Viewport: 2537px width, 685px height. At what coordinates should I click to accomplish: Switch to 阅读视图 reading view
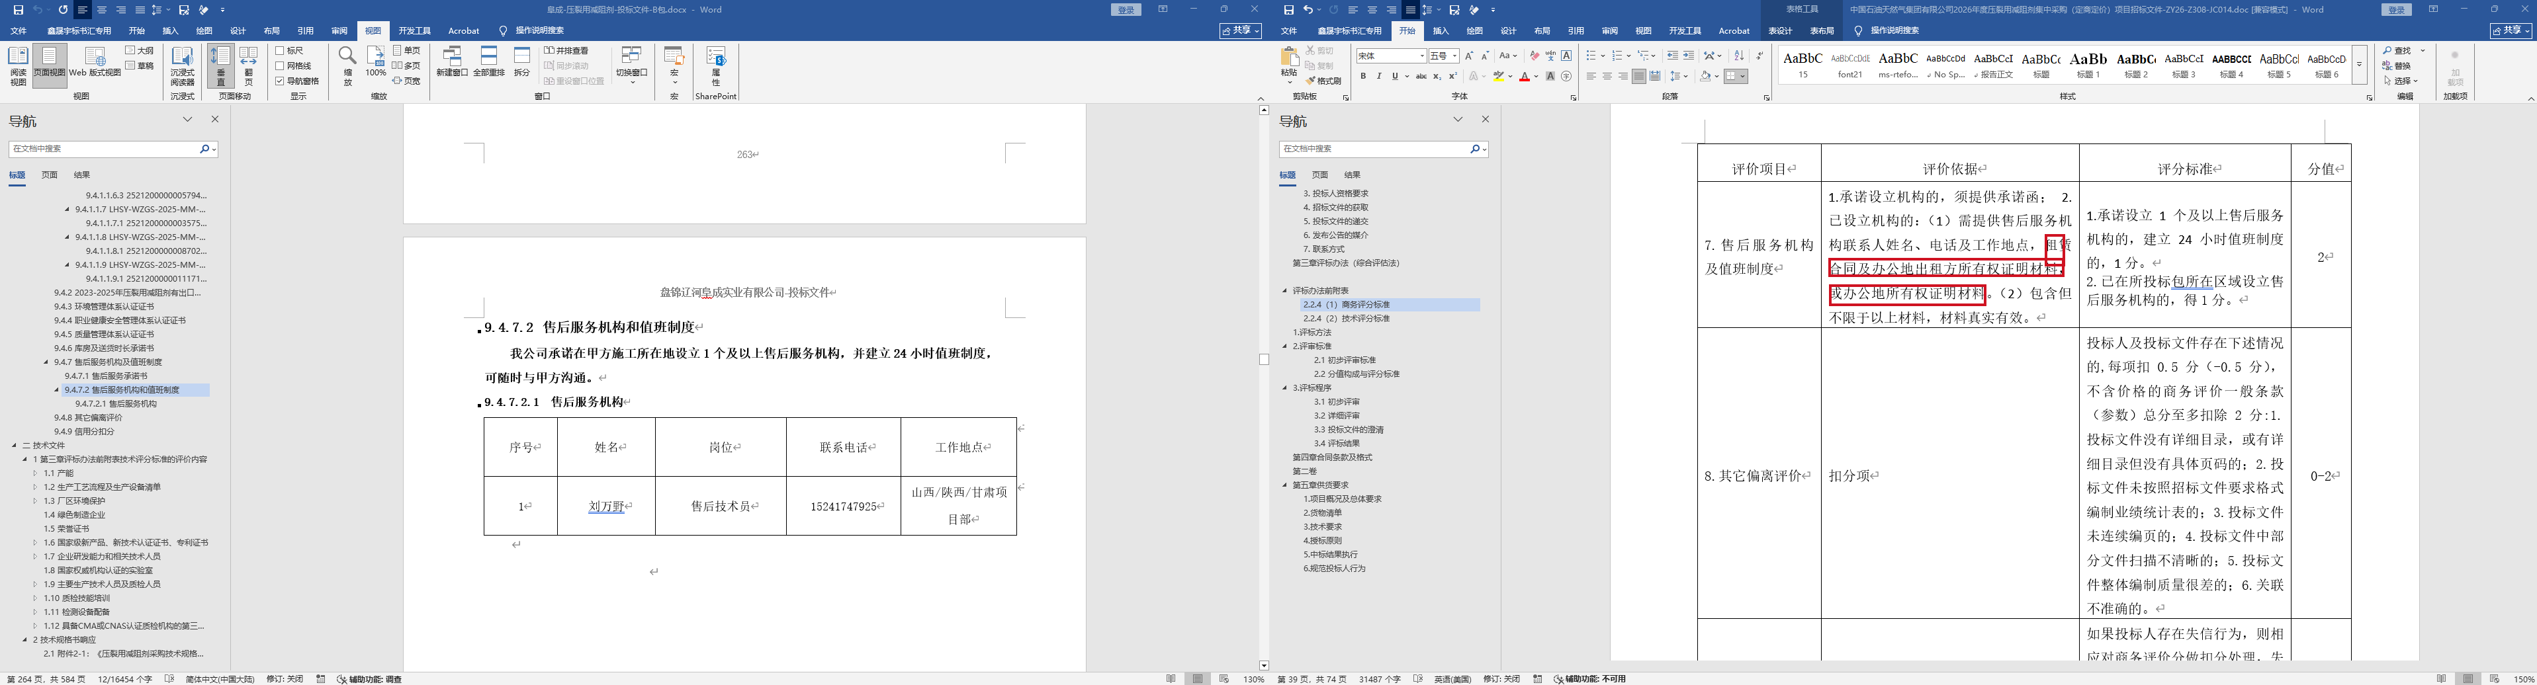(x=19, y=66)
